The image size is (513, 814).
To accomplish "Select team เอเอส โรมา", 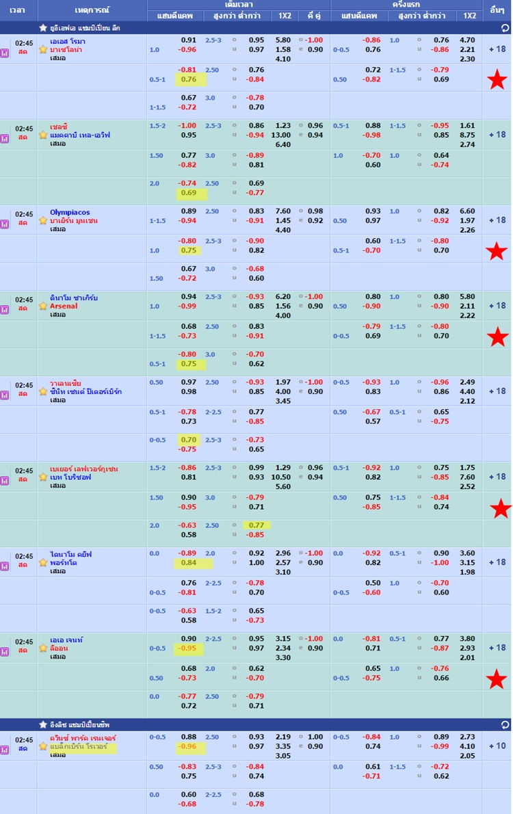I will [x=68, y=41].
